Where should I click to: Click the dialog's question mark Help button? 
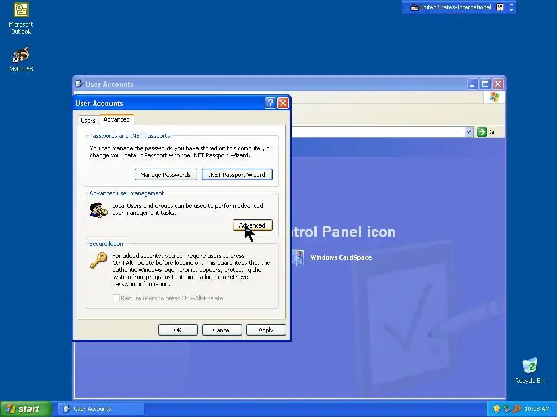pos(270,103)
